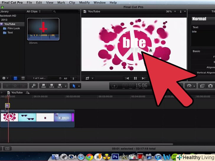Image resolution: width=215 pixels, height=161 pixels.
Task: Open Photoshop from the Dock
Action: [x=115, y=157]
